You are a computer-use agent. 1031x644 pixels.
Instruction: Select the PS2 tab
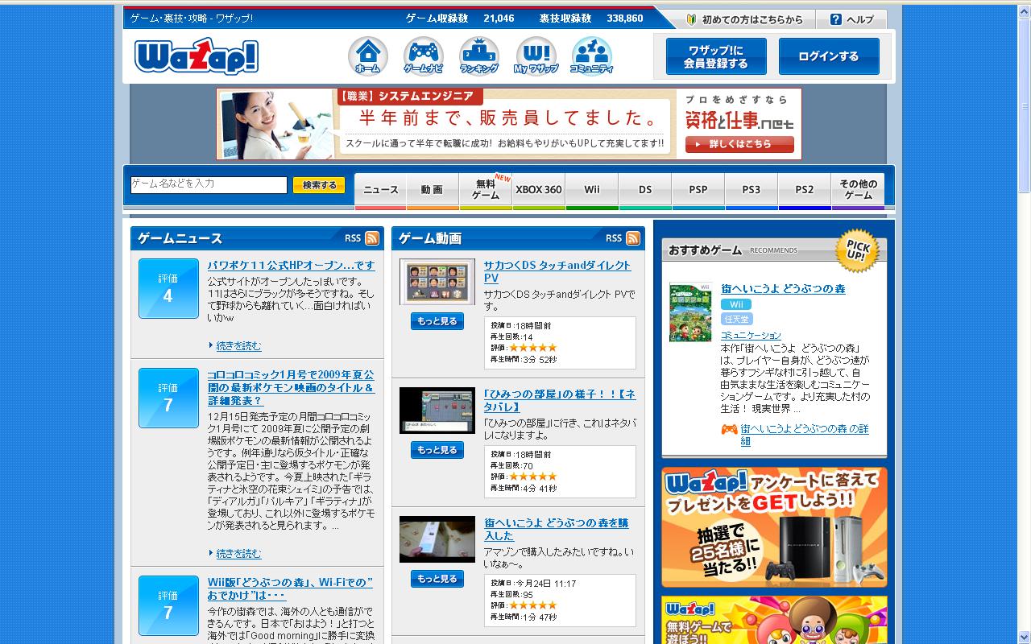pos(805,191)
